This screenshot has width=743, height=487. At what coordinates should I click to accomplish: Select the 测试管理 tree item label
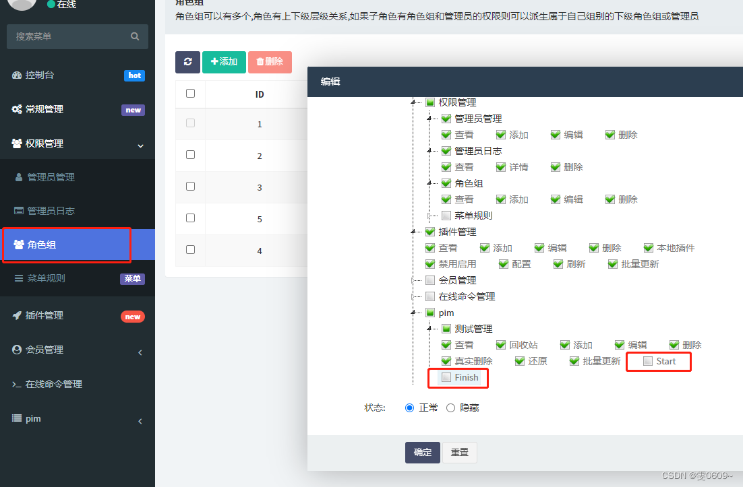[x=473, y=329]
